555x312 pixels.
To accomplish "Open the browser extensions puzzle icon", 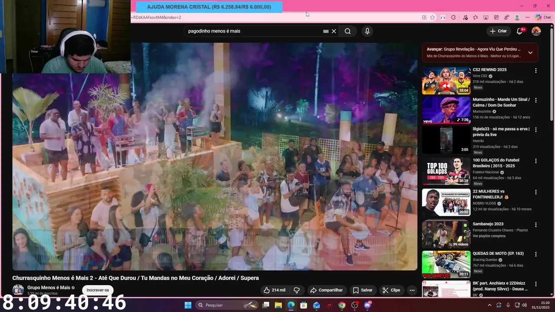I will (453, 17).
